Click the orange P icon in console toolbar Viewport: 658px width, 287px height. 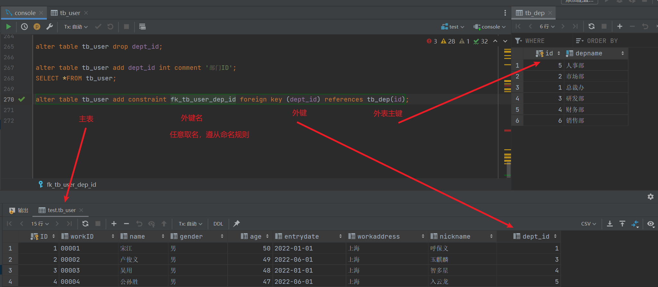point(37,27)
